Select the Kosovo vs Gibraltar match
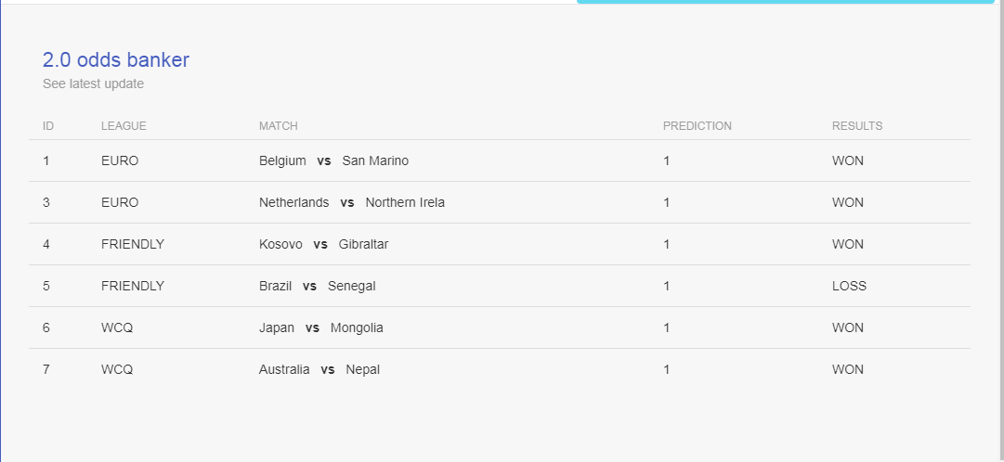The height and width of the screenshot is (462, 1004). click(x=323, y=244)
